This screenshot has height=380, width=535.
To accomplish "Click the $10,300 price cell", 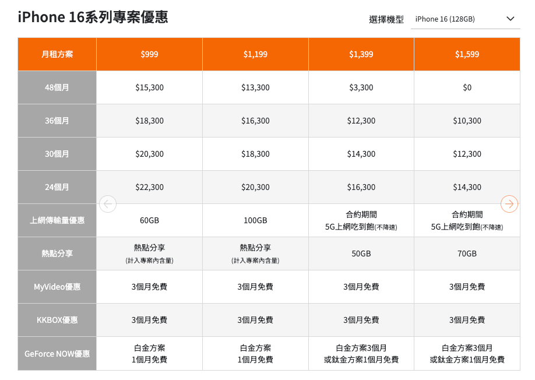I will click(x=467, y=121).
